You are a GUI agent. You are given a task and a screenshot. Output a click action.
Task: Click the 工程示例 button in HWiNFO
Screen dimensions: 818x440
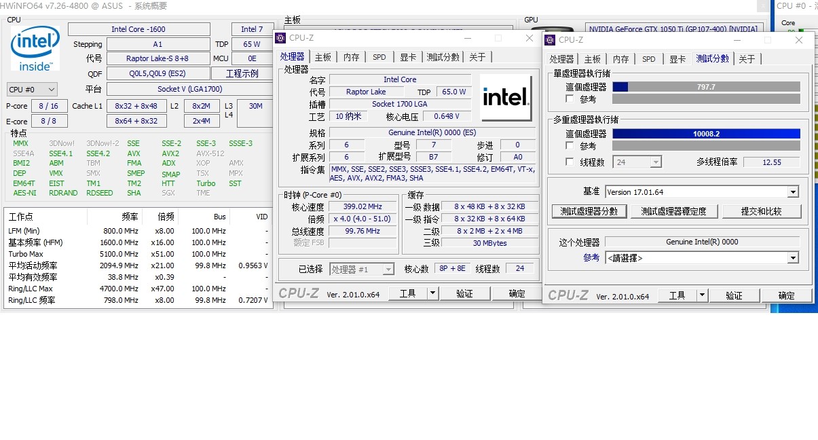(242, 73)
